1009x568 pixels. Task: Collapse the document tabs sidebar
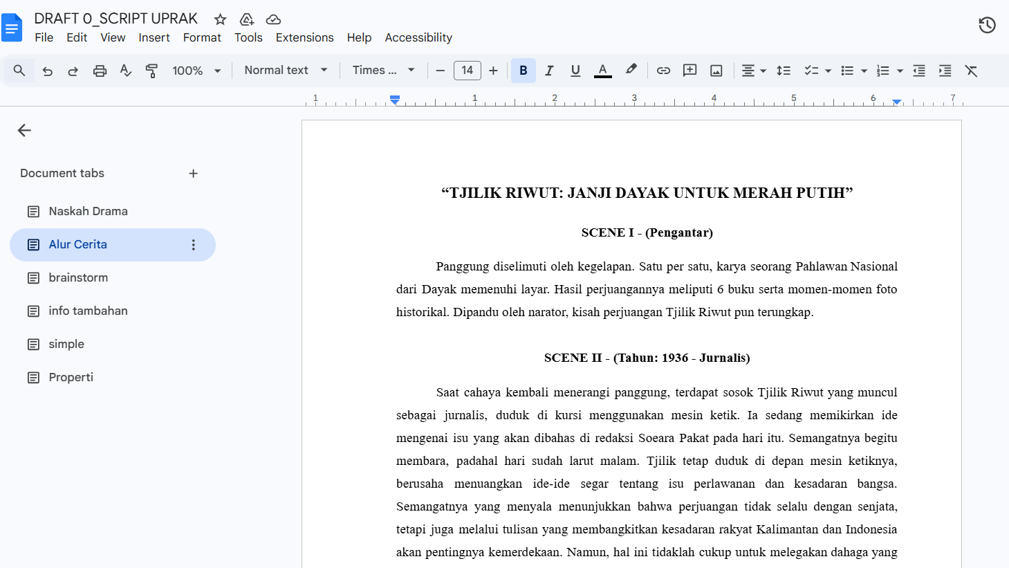(x=24, y=130)
